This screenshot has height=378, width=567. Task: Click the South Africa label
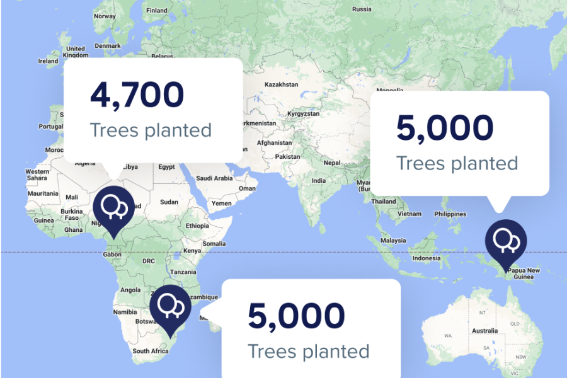pos(150,351)
